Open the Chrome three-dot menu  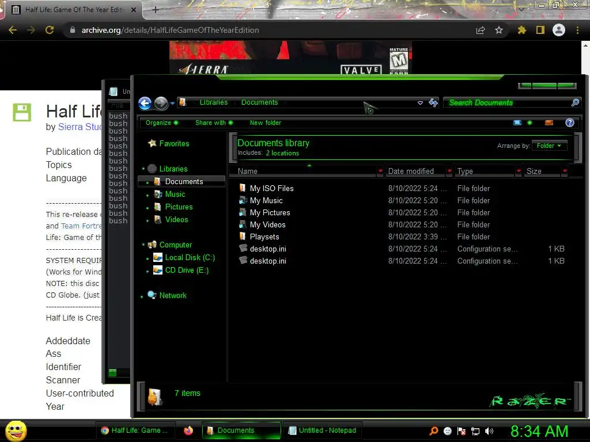click(577, 30)
